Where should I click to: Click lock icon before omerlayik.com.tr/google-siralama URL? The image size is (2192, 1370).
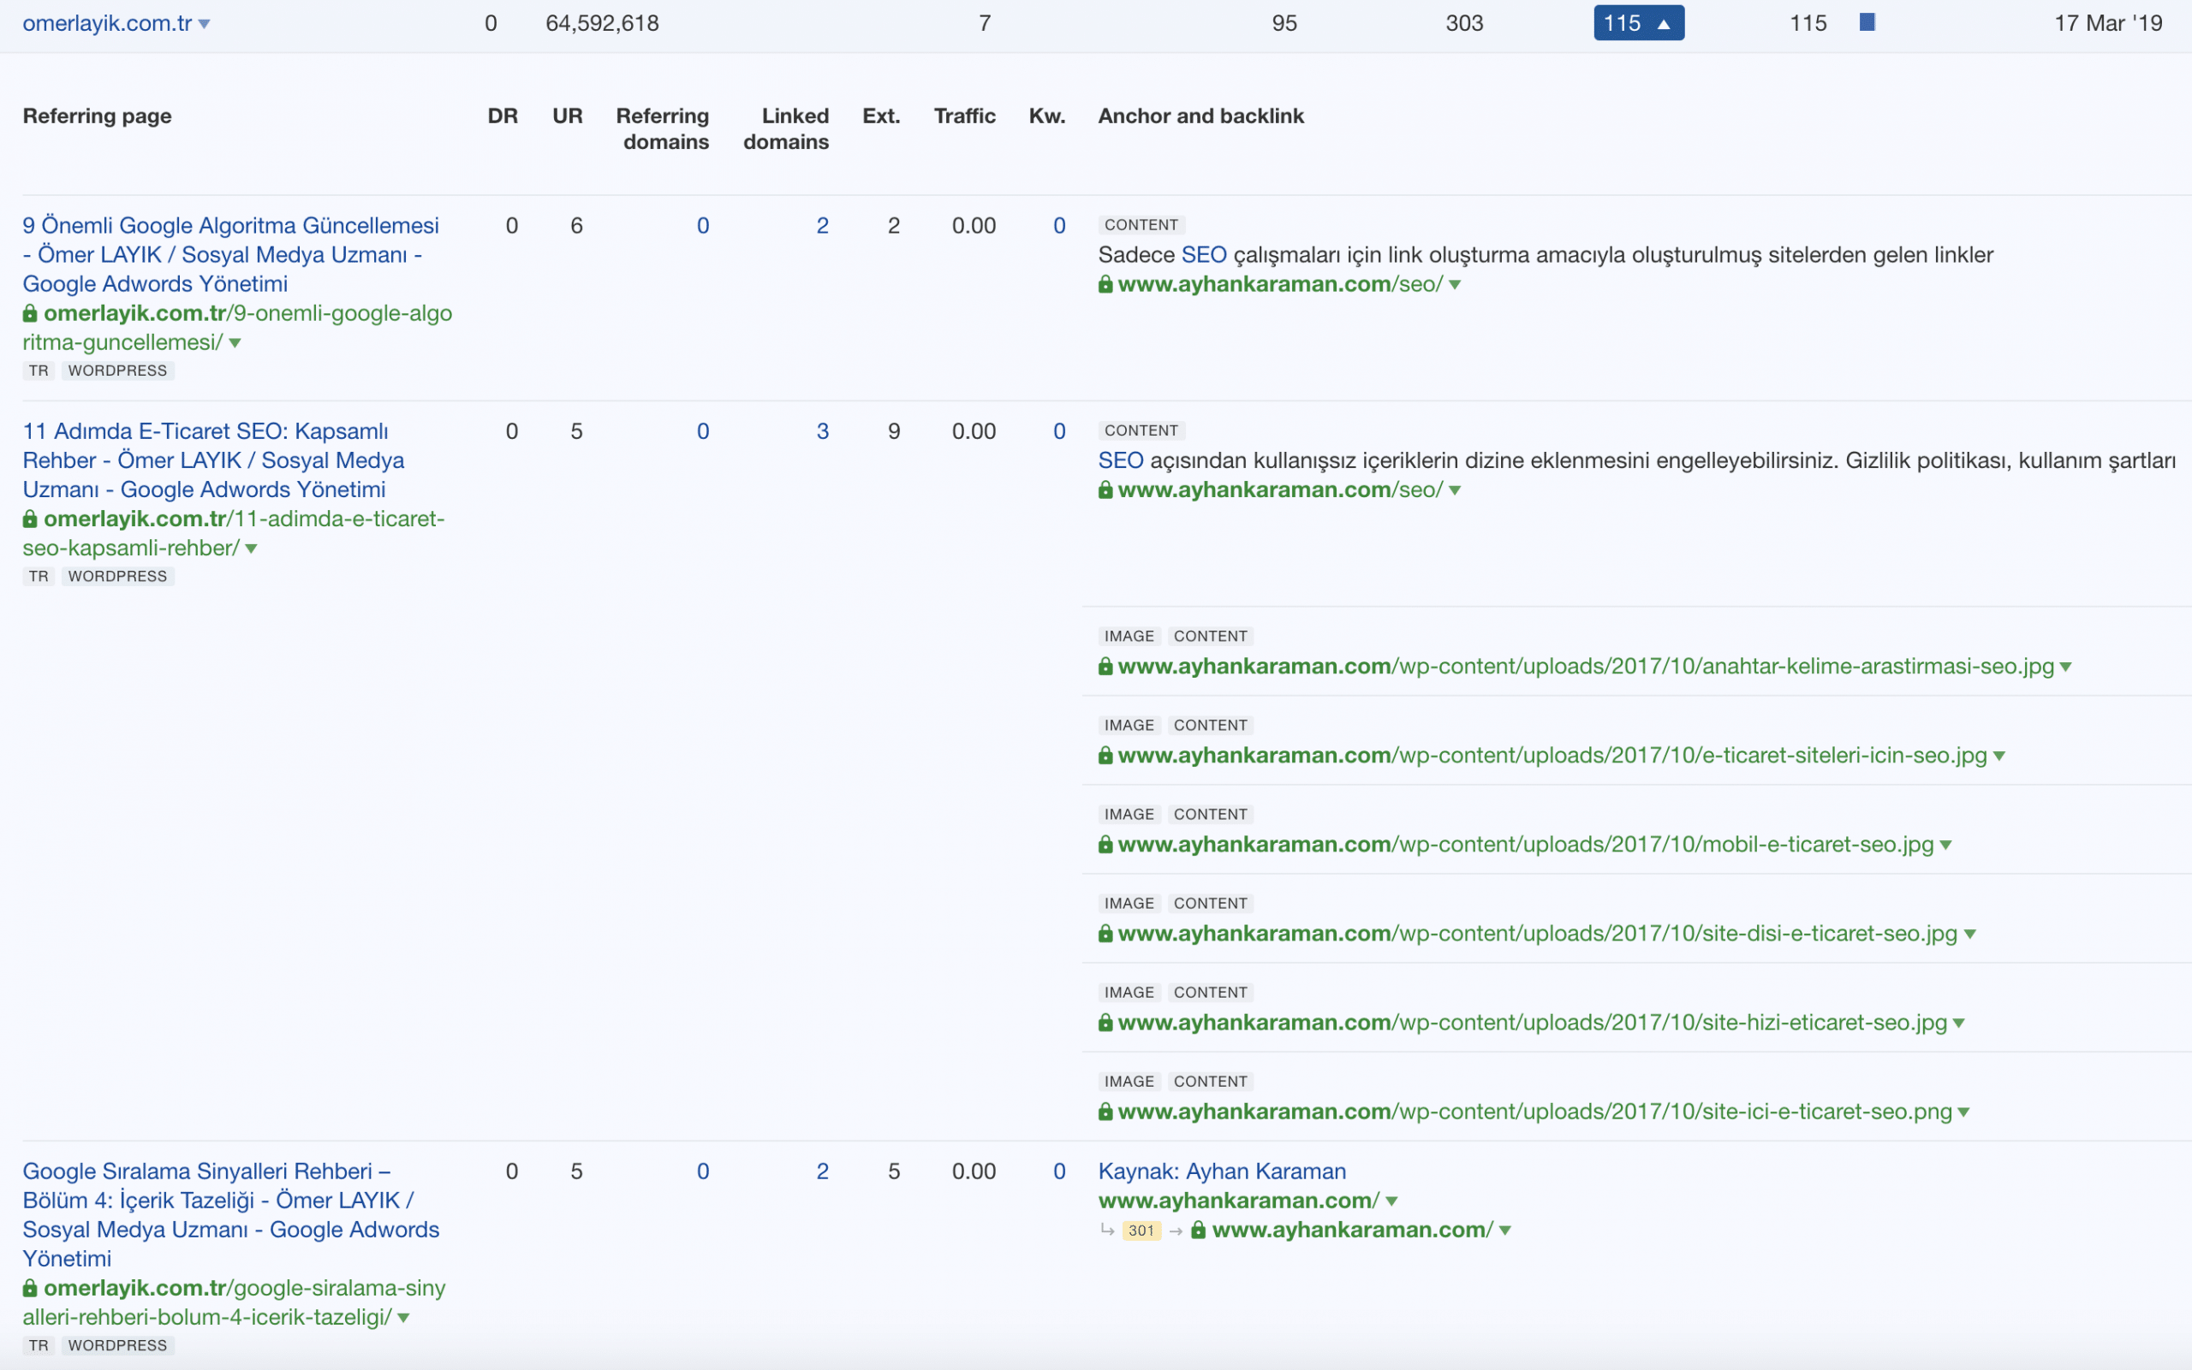(x=30, y=1289)
